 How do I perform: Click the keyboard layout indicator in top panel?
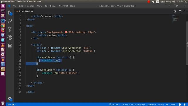(157, 2)
